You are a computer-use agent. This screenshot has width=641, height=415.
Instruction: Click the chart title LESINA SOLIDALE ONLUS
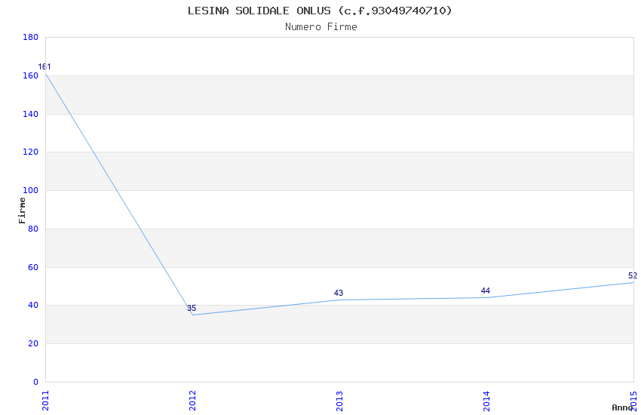click(x=320, y=11)
